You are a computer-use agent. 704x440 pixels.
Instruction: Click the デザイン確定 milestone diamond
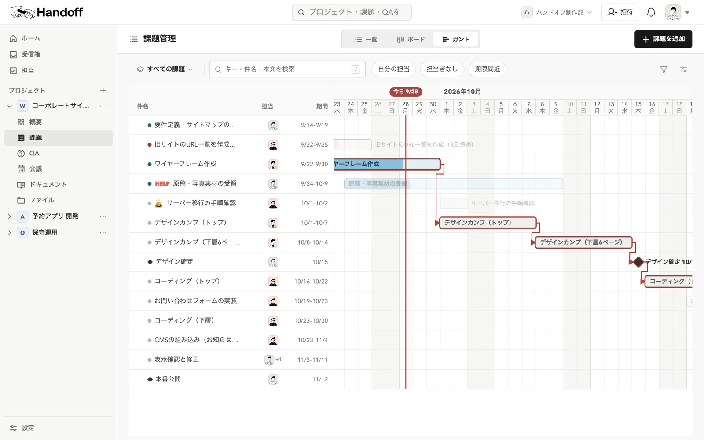pos(638,262)
